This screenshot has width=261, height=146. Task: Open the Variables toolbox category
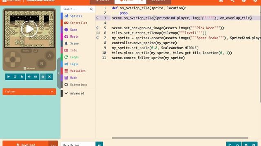[x=78, y=71]
